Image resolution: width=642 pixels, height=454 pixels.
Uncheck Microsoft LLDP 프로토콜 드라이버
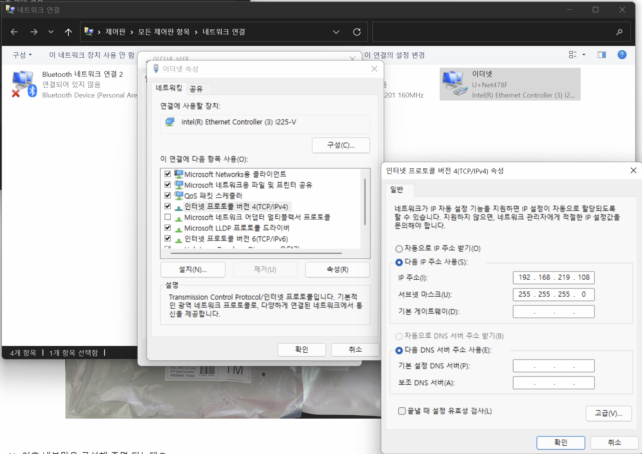168,228
